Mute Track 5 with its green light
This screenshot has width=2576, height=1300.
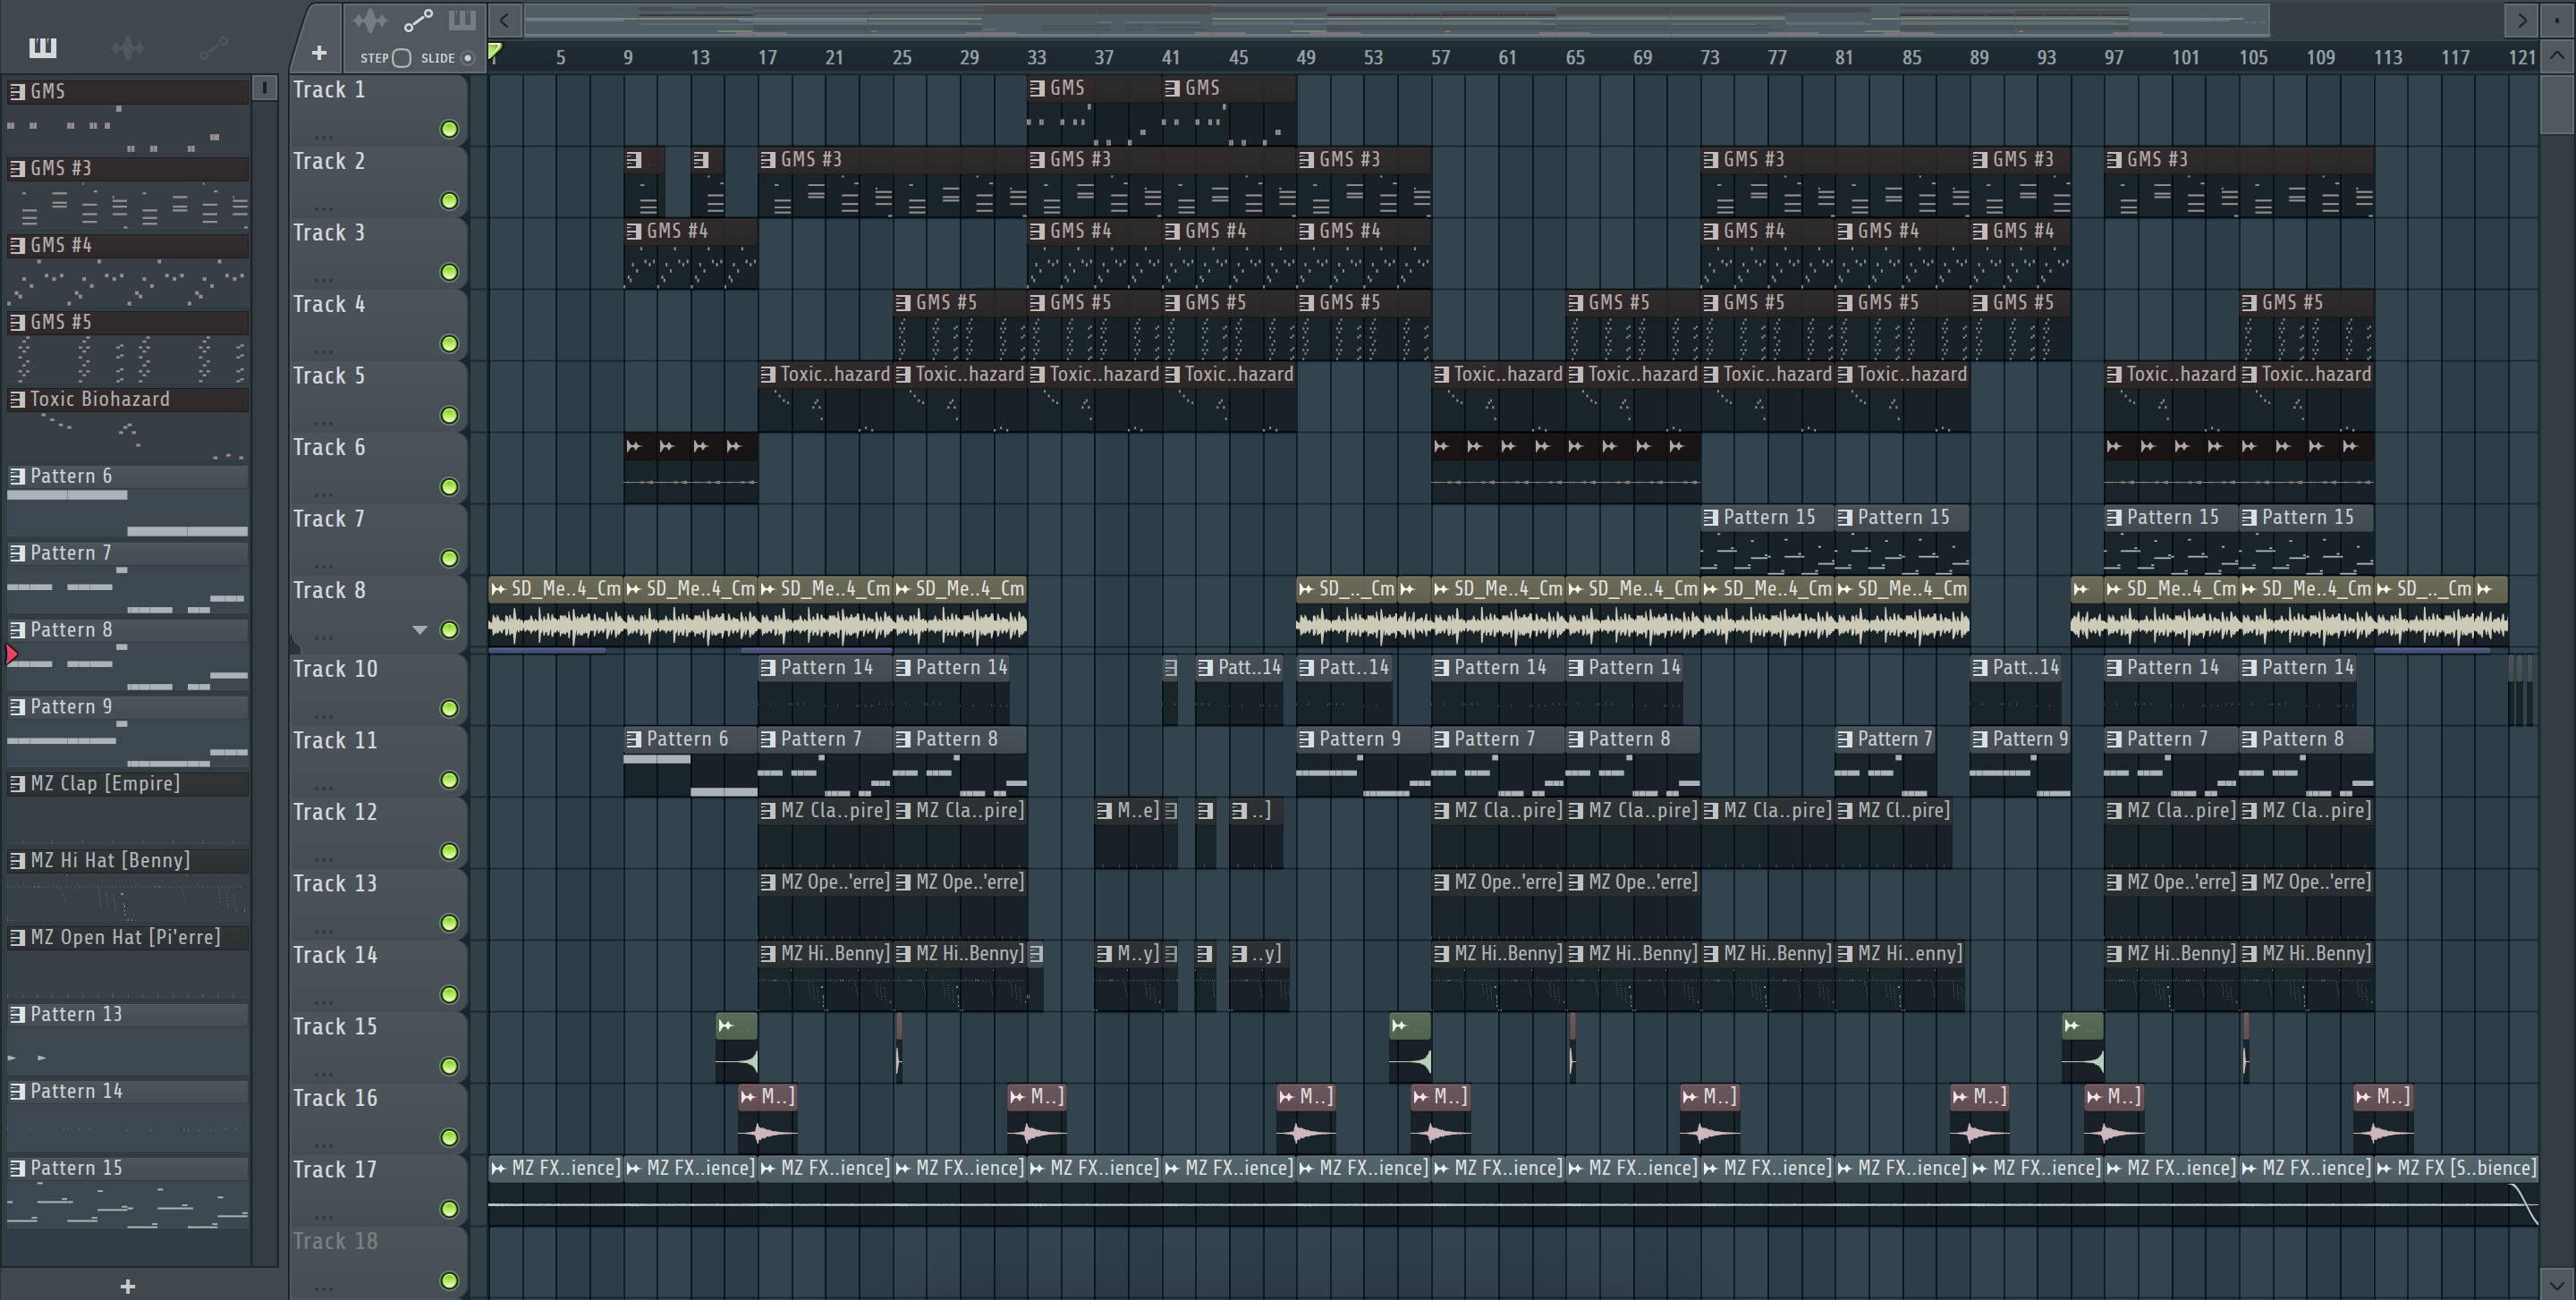coord(450,416)
